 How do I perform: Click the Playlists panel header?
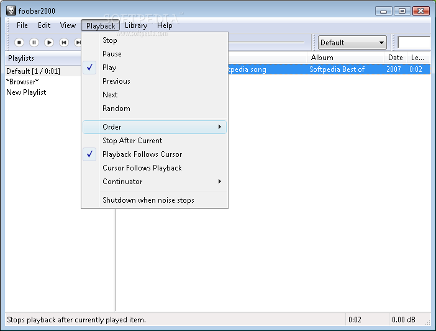click(43, 58)
